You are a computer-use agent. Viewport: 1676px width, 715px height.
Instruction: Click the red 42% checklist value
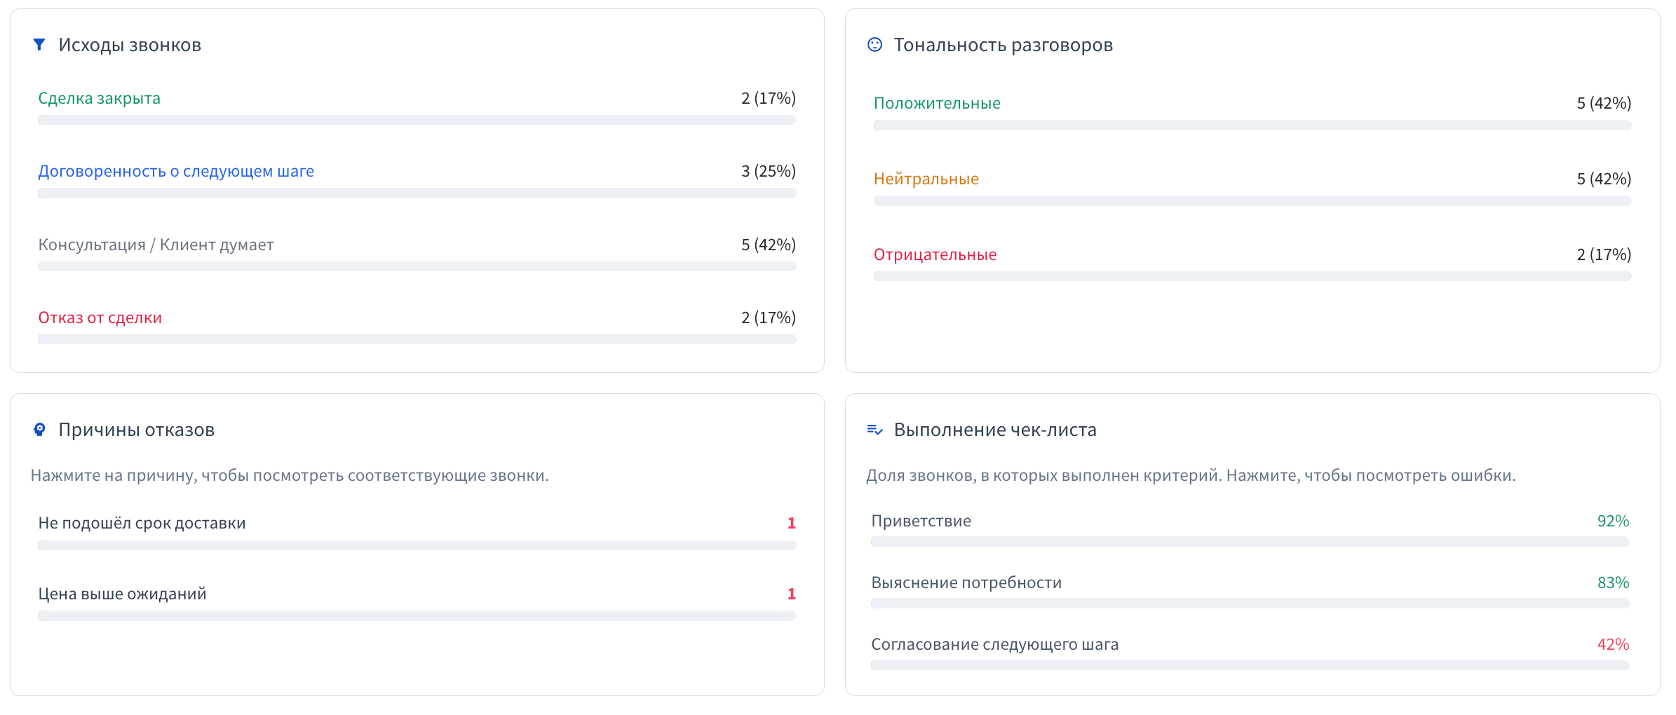[1613, 644]
